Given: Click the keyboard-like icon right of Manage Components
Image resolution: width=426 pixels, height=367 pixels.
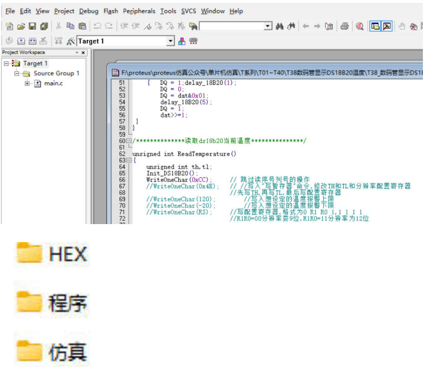Looking at the screenshot, I should pyautogui.click(x=193, y=41).
